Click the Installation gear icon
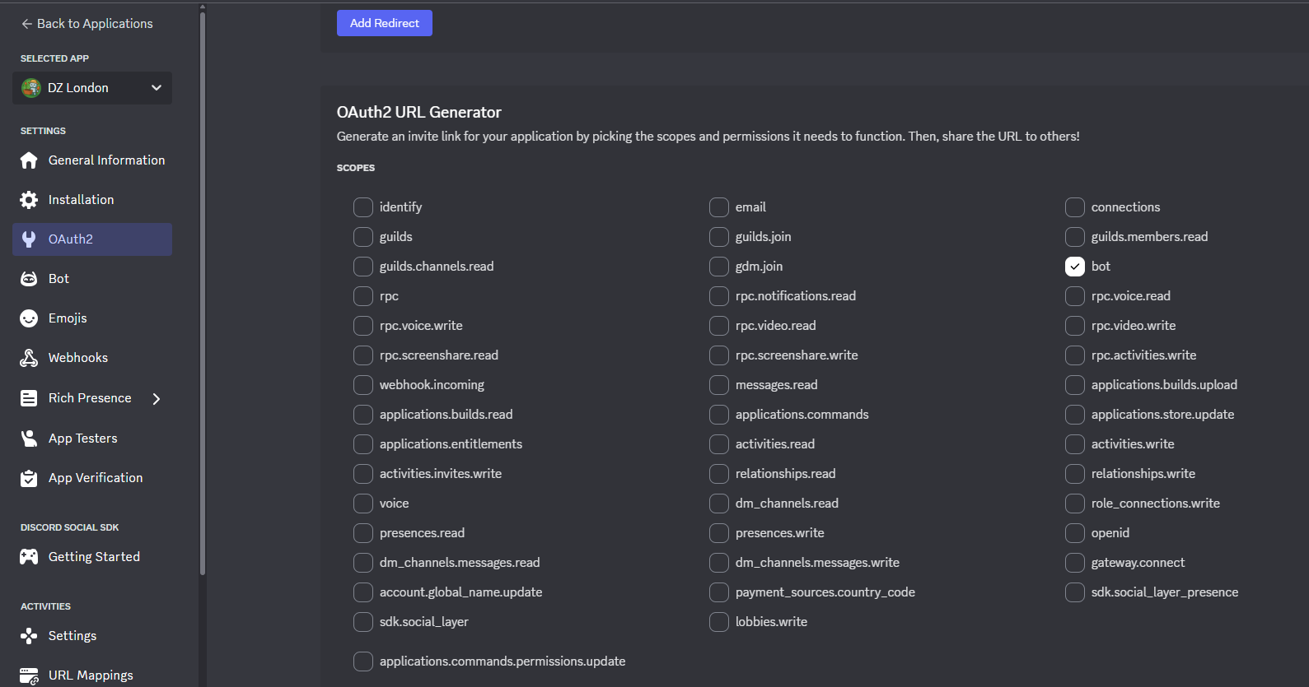 [29, 200]
